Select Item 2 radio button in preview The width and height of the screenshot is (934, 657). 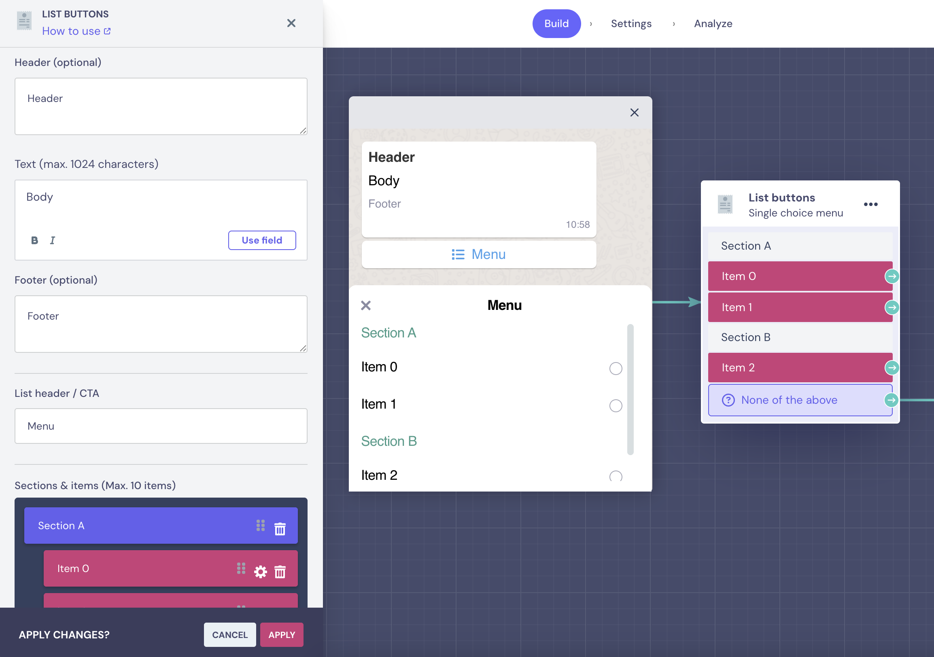click(x=616, y=476)
